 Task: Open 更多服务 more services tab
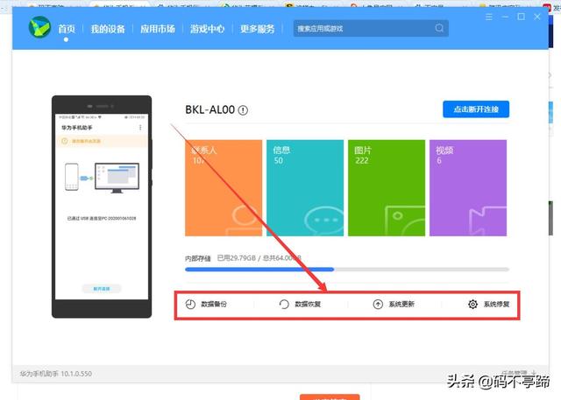click(257, 29)
